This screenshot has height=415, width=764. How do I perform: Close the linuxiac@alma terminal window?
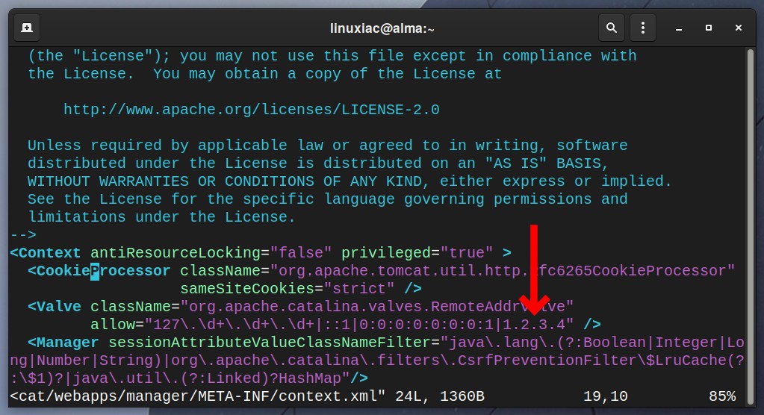click(738, 28)
